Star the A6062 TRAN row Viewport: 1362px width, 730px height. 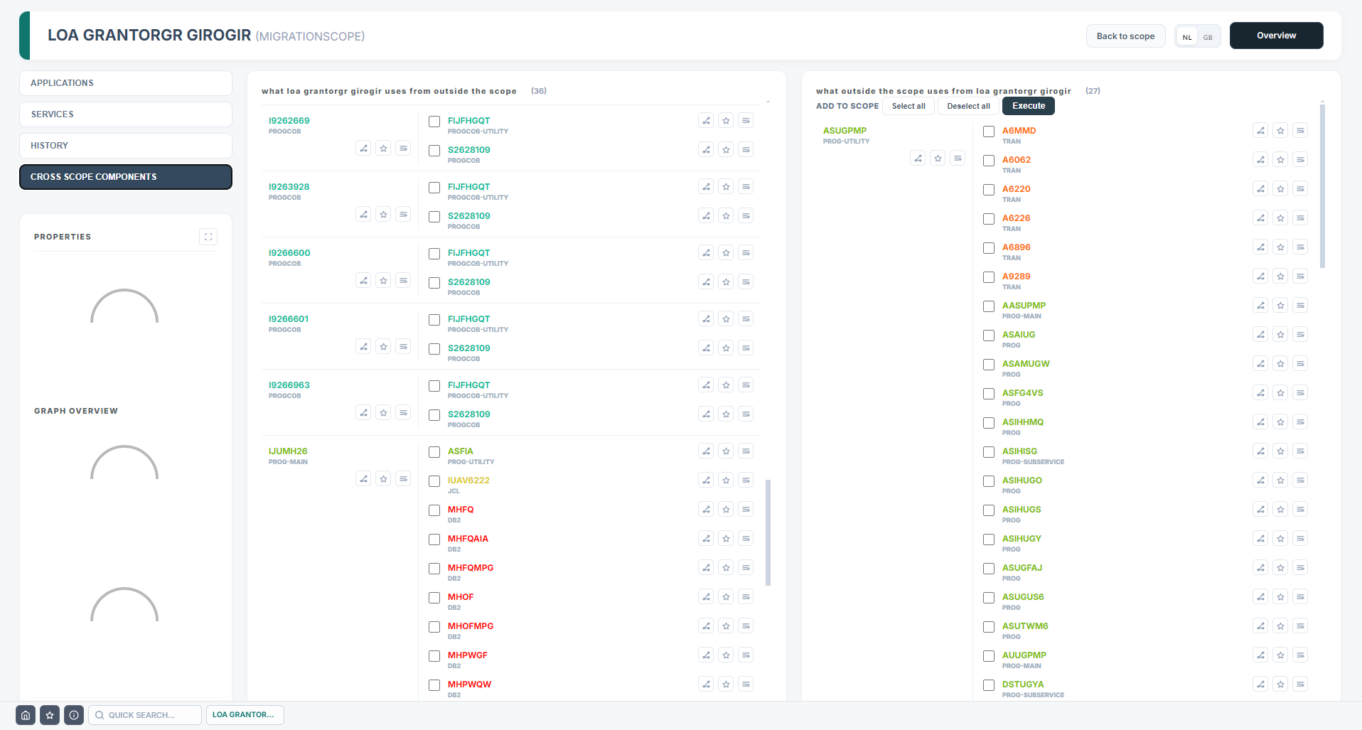pos(1280,160)
